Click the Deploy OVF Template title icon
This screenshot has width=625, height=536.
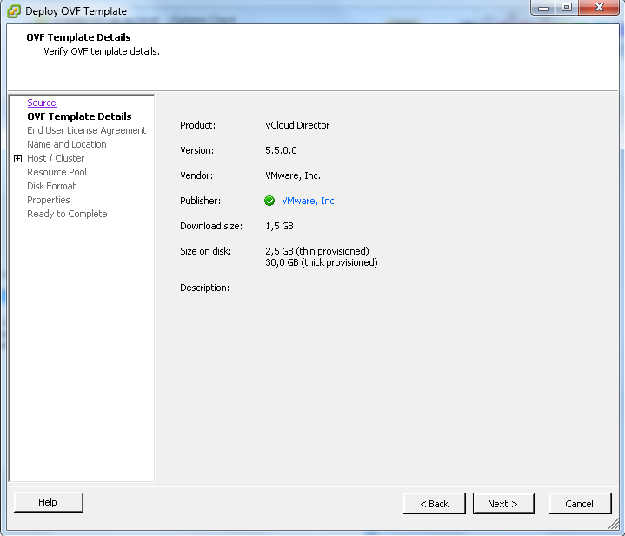pos(14,11)
